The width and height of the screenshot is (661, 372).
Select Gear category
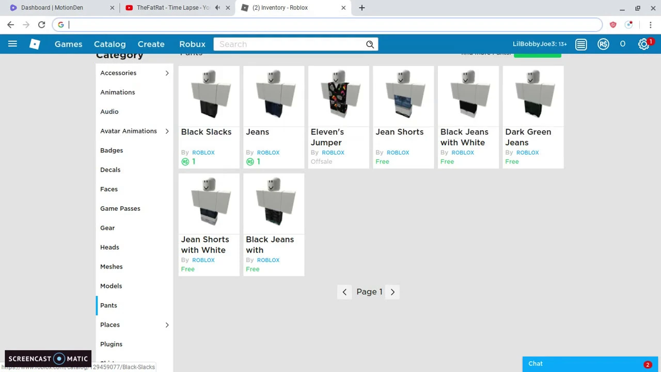[107, 228]
